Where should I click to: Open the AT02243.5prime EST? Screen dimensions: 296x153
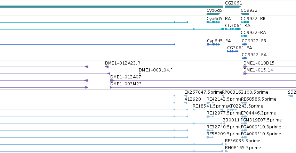(x=232, y=110)
